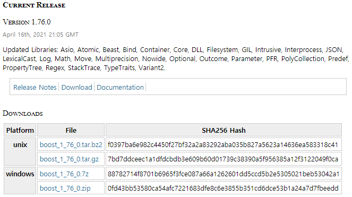Download boost_1_76_0.tar.bz2 file

(71, 144)
